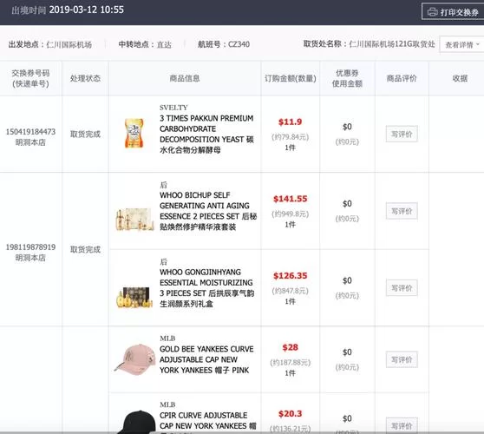484x434 pixels.
Task: Click the $126.35 price
Action: [x=291, y=275]
